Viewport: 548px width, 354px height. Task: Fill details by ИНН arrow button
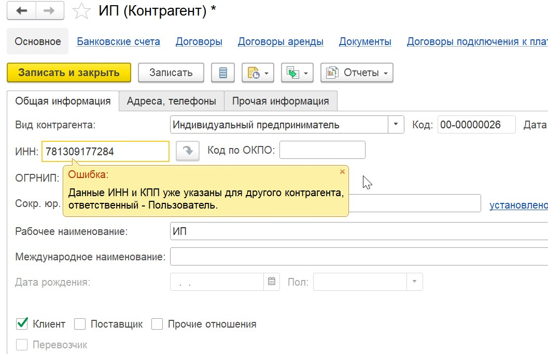point(188,151)
